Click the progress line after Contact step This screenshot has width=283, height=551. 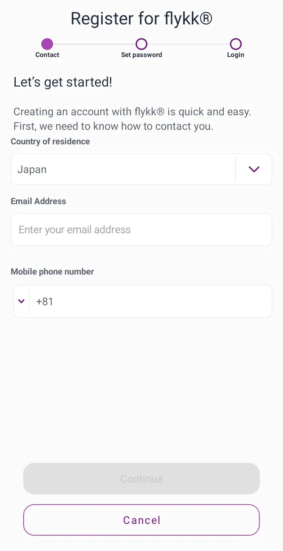pyautogui.click(x=94, y=44)
